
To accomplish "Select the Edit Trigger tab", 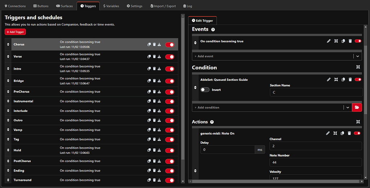I will (202, 21).
